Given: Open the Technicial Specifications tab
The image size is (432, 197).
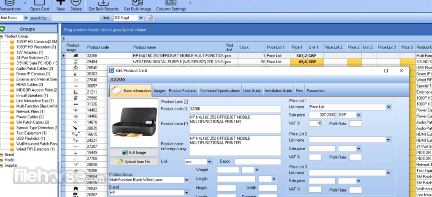Looking at the screenshot, I should click(220, 90).
